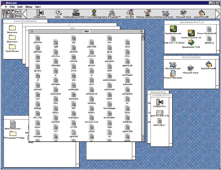Open the Sort menu in the menu bar
This screenshot has height=170, width=221.
point(38,7)
